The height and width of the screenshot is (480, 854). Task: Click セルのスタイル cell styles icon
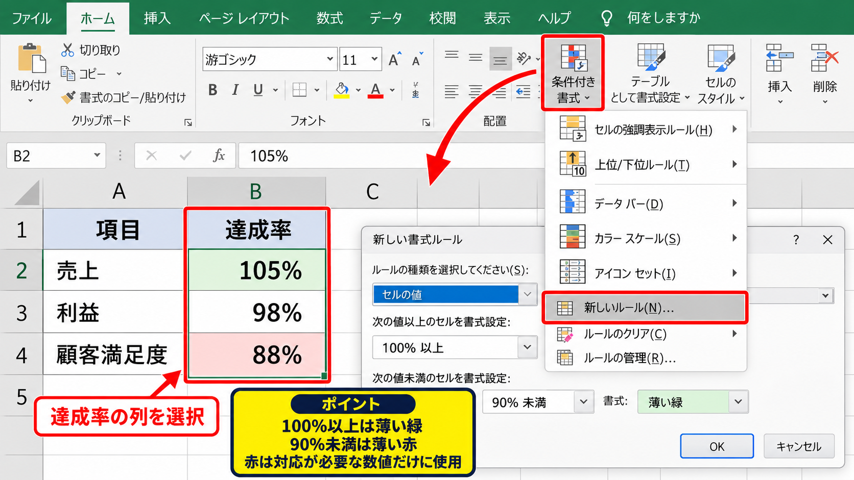(x=721, y=57)
